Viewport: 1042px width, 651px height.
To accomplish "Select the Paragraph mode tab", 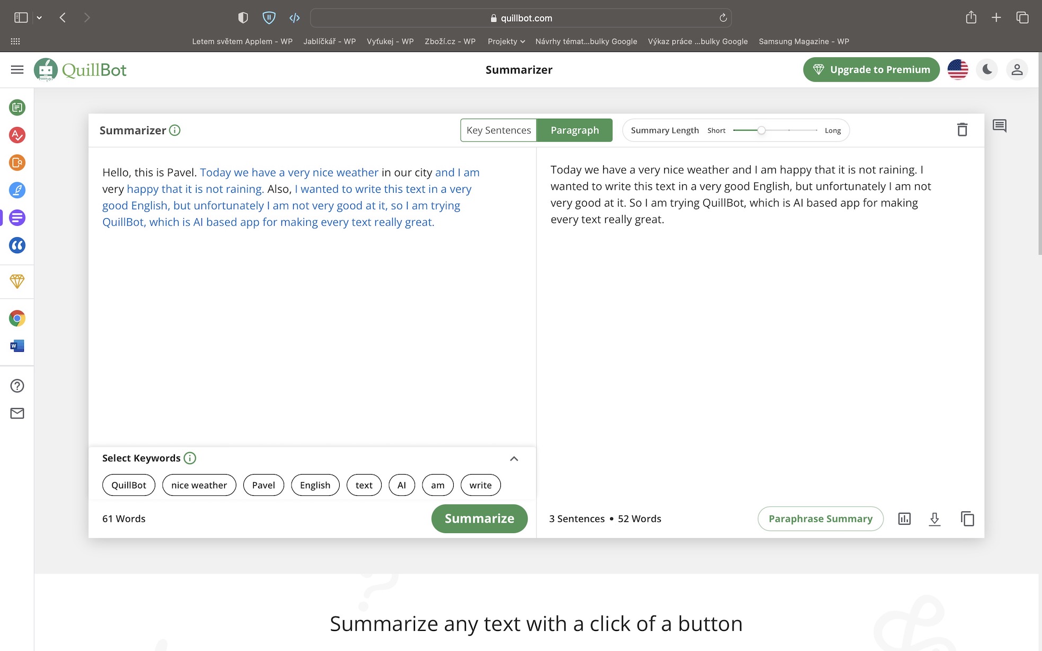I will (575, 130).
